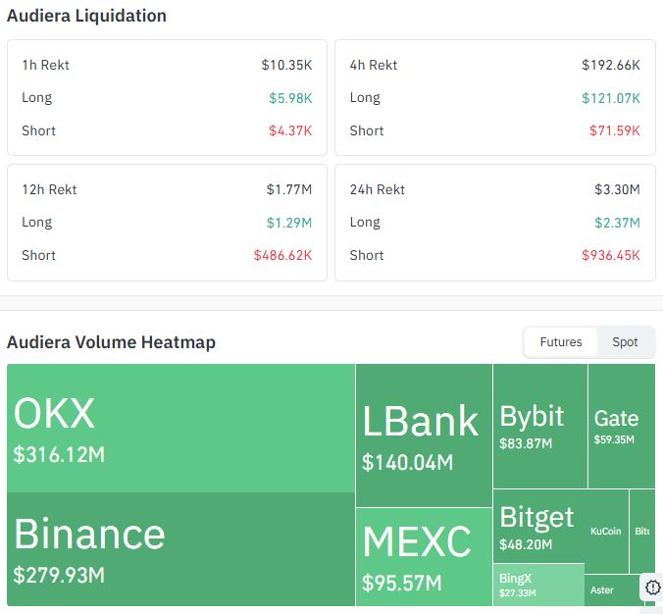This screenshot has height=614, width=663.
Task: Select the 12h Short value $486.62K
Action: tap(282, 255)
